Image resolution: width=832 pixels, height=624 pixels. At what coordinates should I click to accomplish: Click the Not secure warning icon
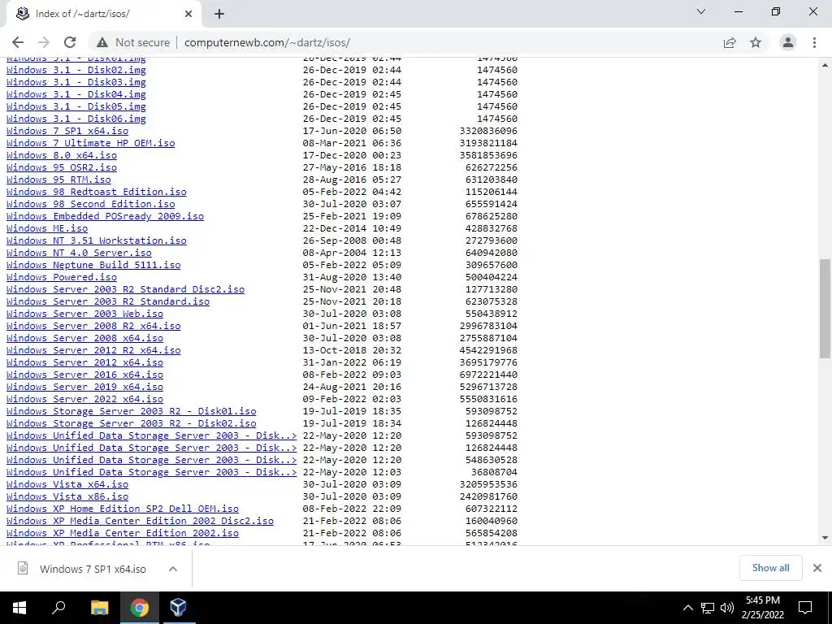(102, 42)
